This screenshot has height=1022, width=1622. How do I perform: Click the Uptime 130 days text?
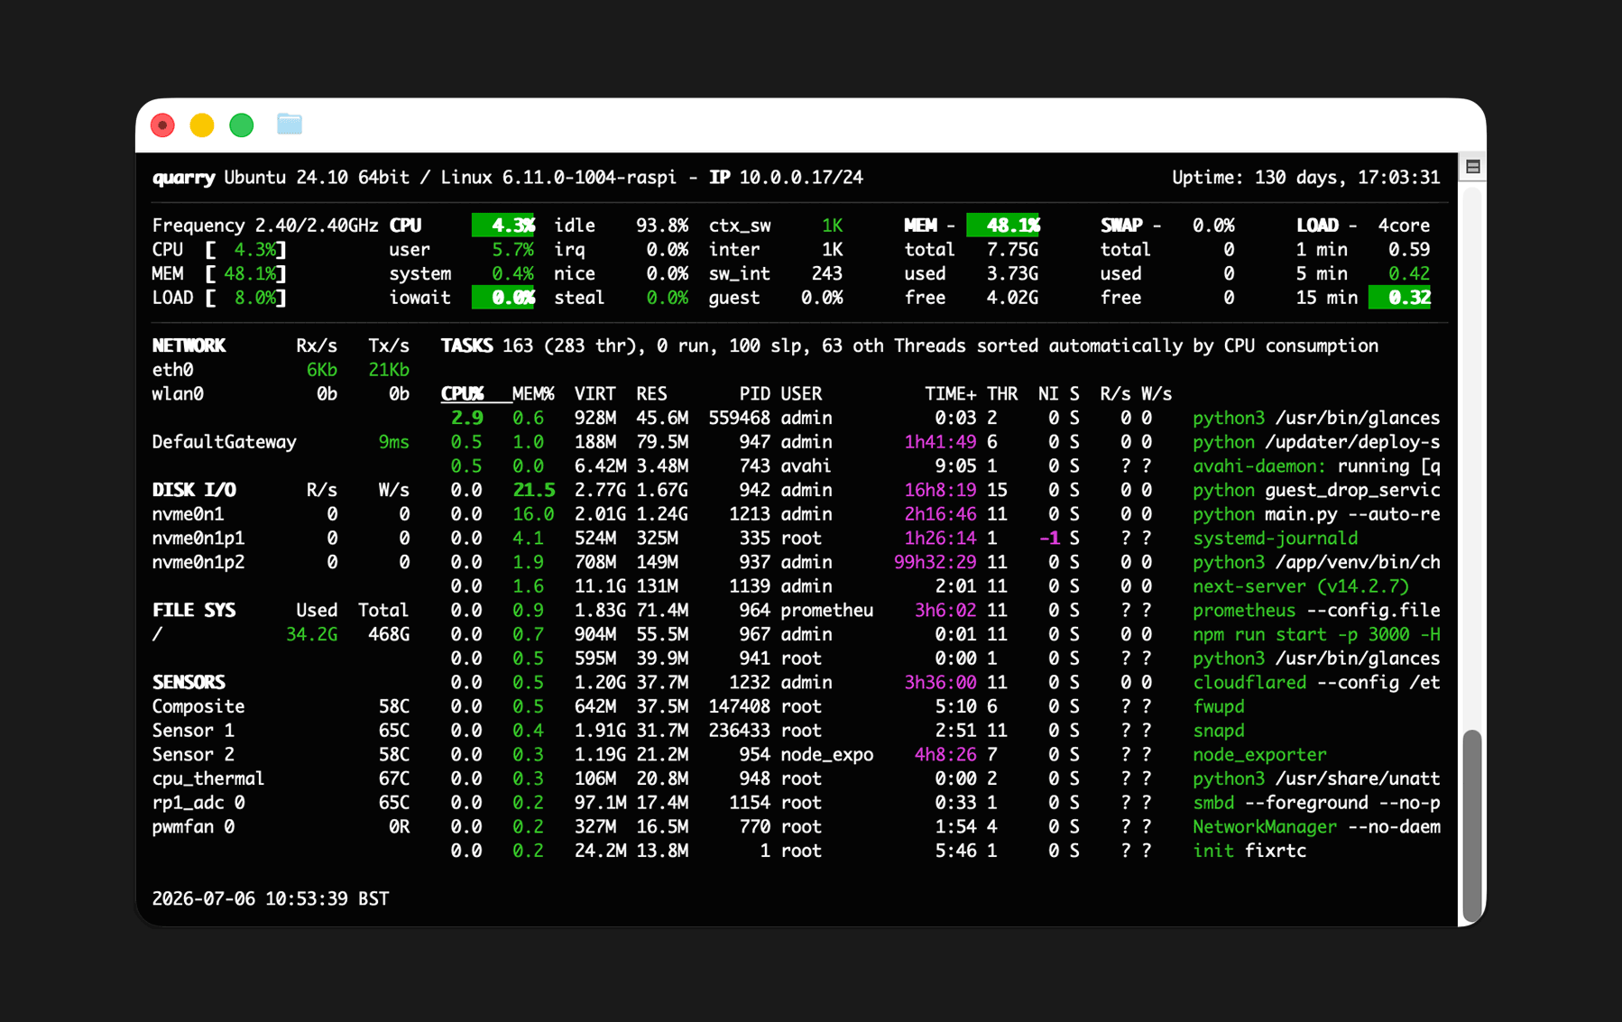(1305, 178)
